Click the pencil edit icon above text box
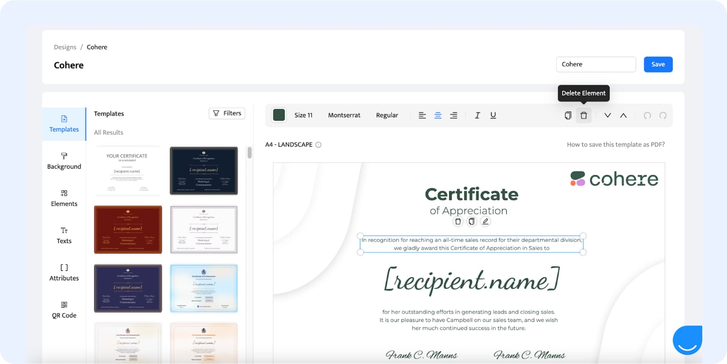The width and height of the screenshot is (727, 364). click(485, 222)
